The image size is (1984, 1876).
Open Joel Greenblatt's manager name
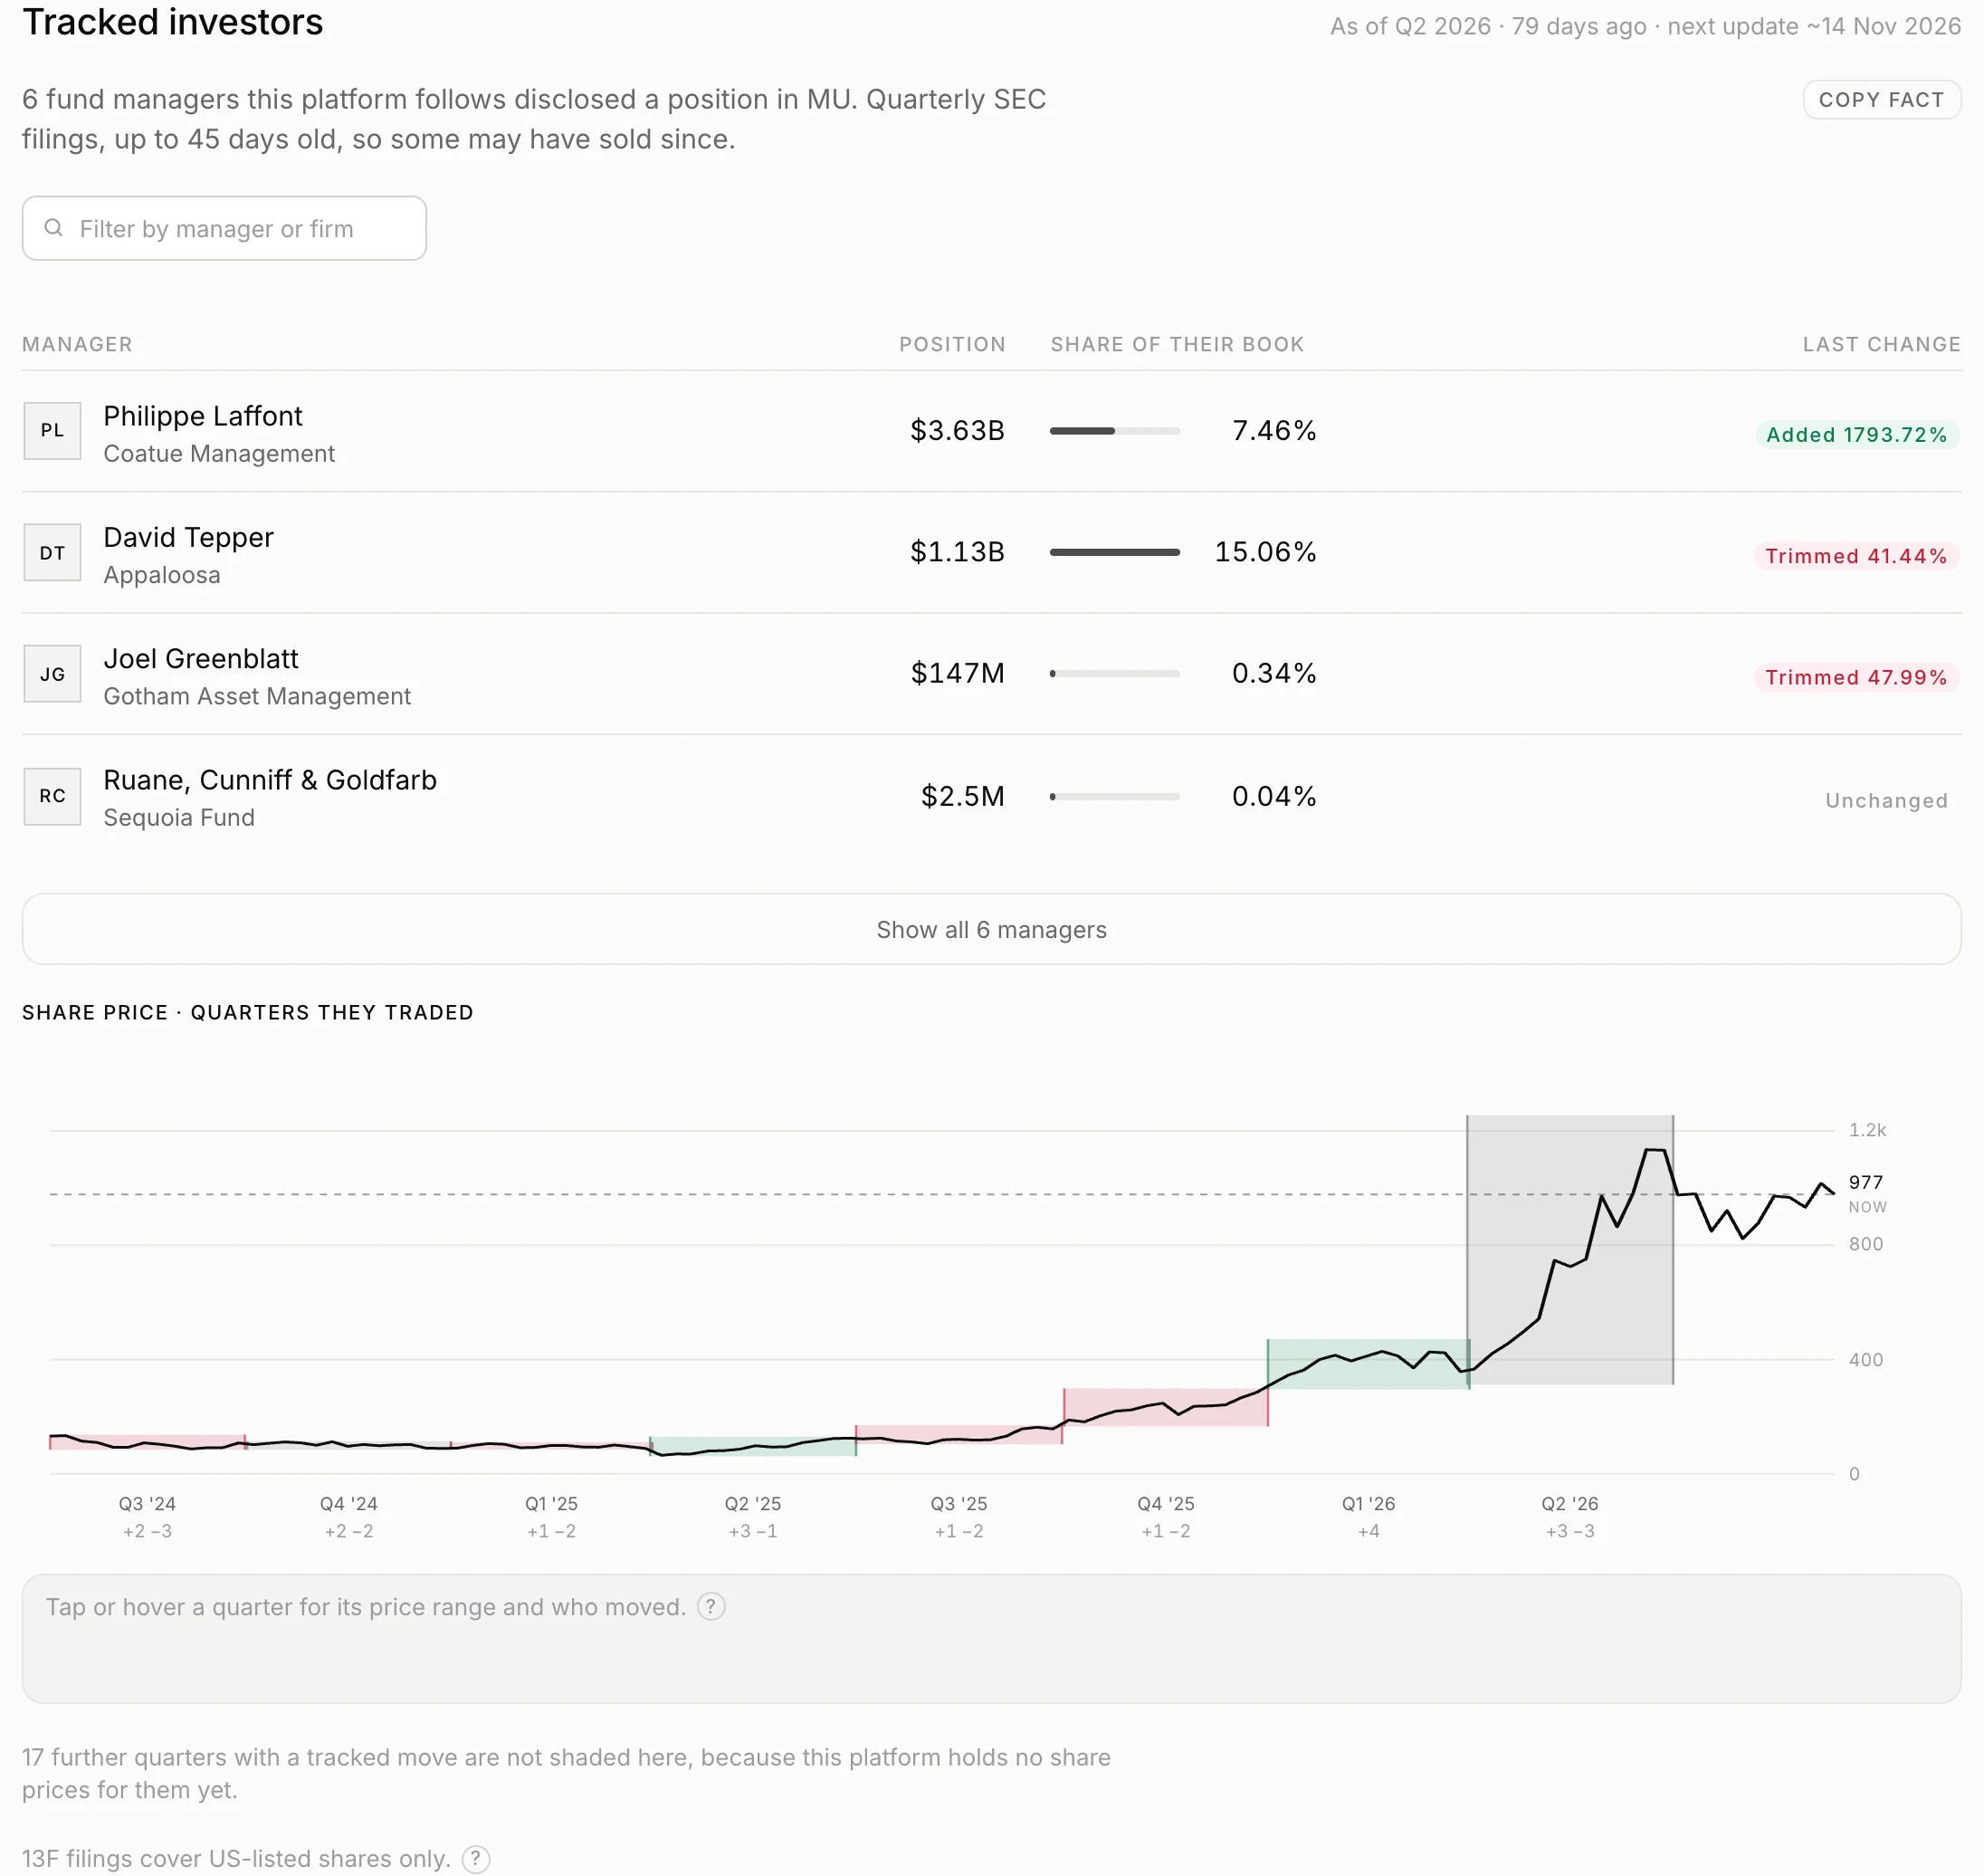pyautogui.click(x=201, y=659)
